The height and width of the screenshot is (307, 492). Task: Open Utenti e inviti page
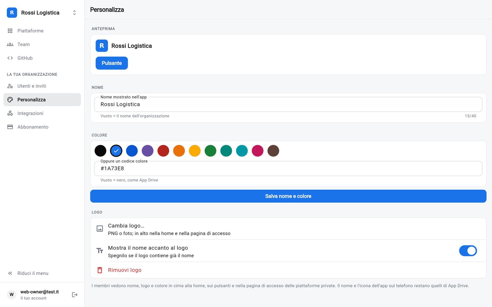(42, 86)
